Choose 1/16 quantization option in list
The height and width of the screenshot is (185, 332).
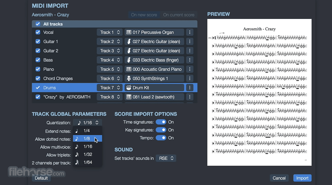pyautogui.click(x=87, y=146)
